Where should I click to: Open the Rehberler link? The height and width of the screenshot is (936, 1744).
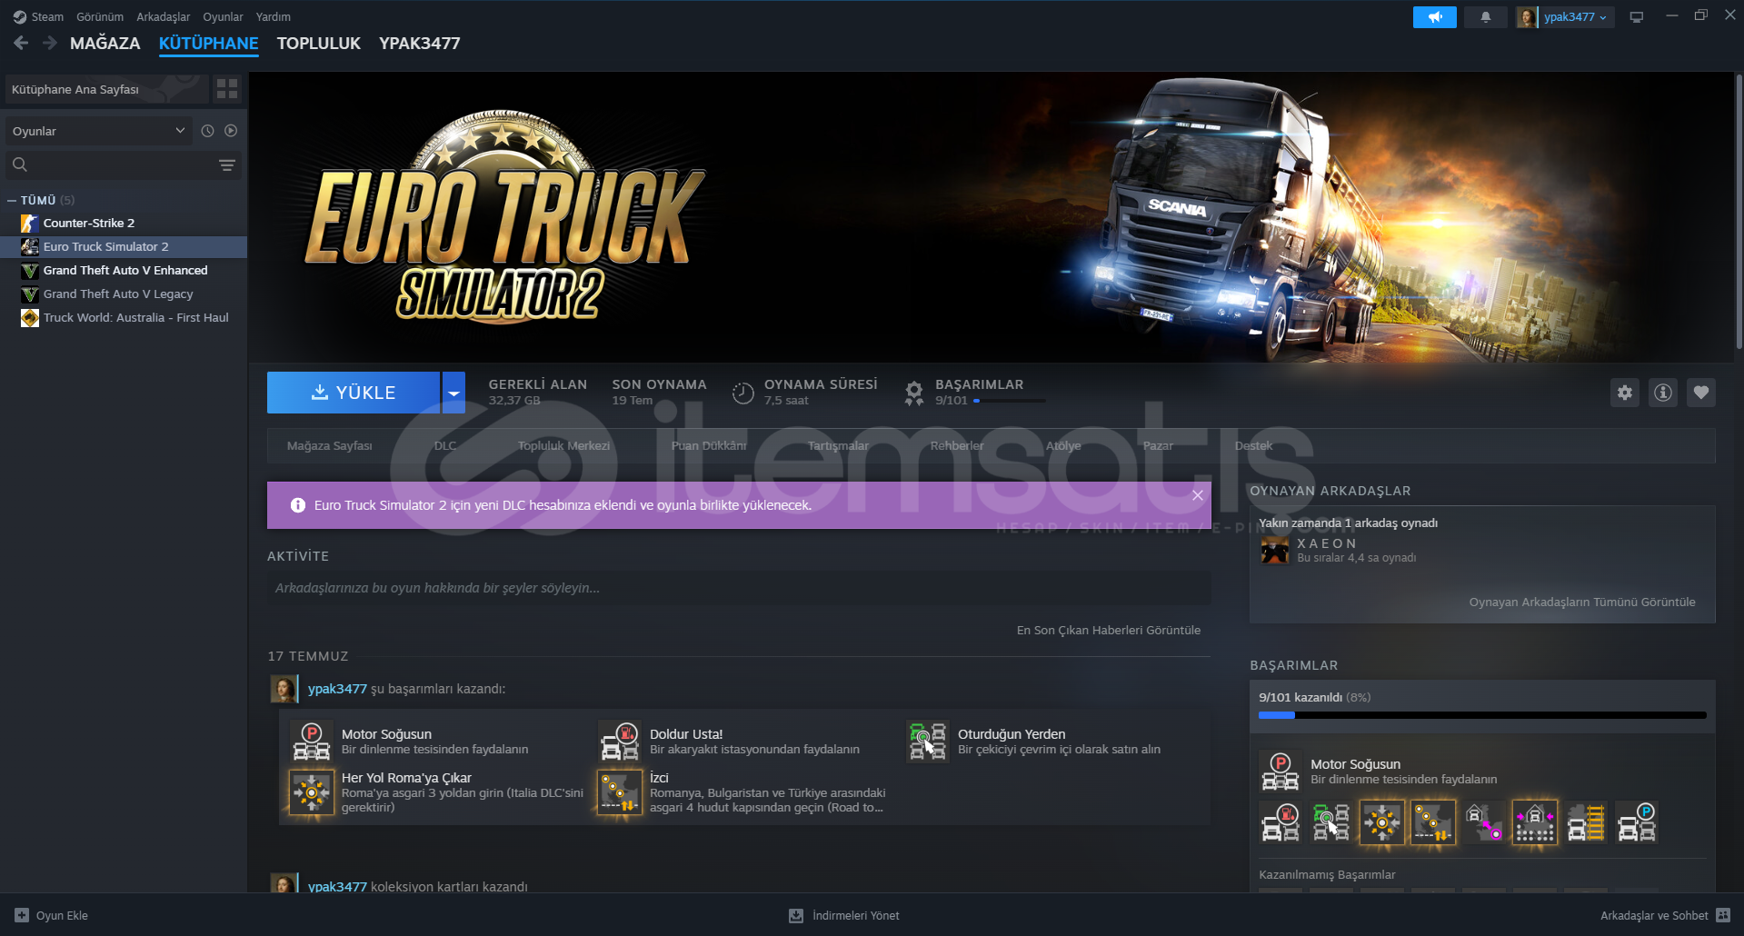(x=957, y=446)
